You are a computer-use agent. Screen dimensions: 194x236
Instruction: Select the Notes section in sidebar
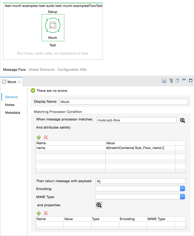pos(10,105)
